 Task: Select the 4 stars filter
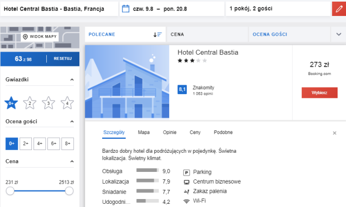click(67, 103)
